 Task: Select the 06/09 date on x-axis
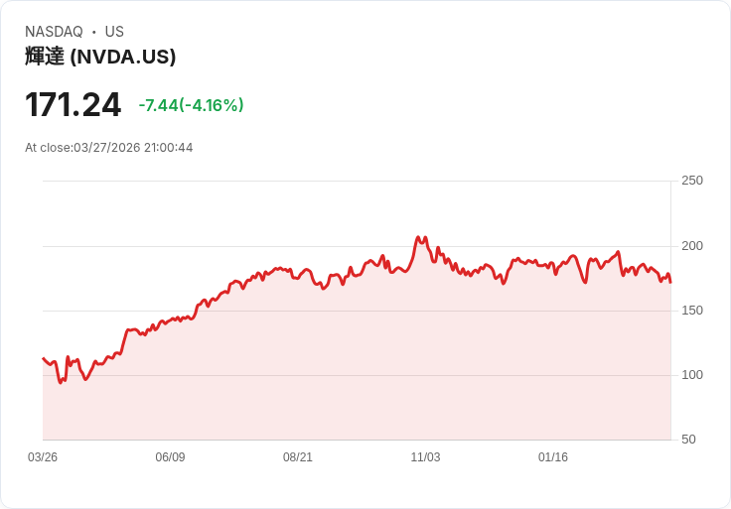(x=170, y=457)
